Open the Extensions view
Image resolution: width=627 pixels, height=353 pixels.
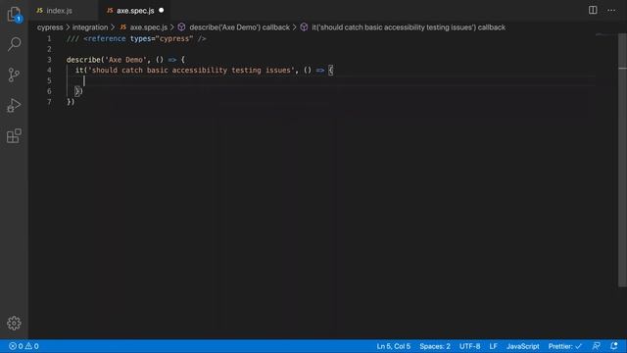pos(14,135)
